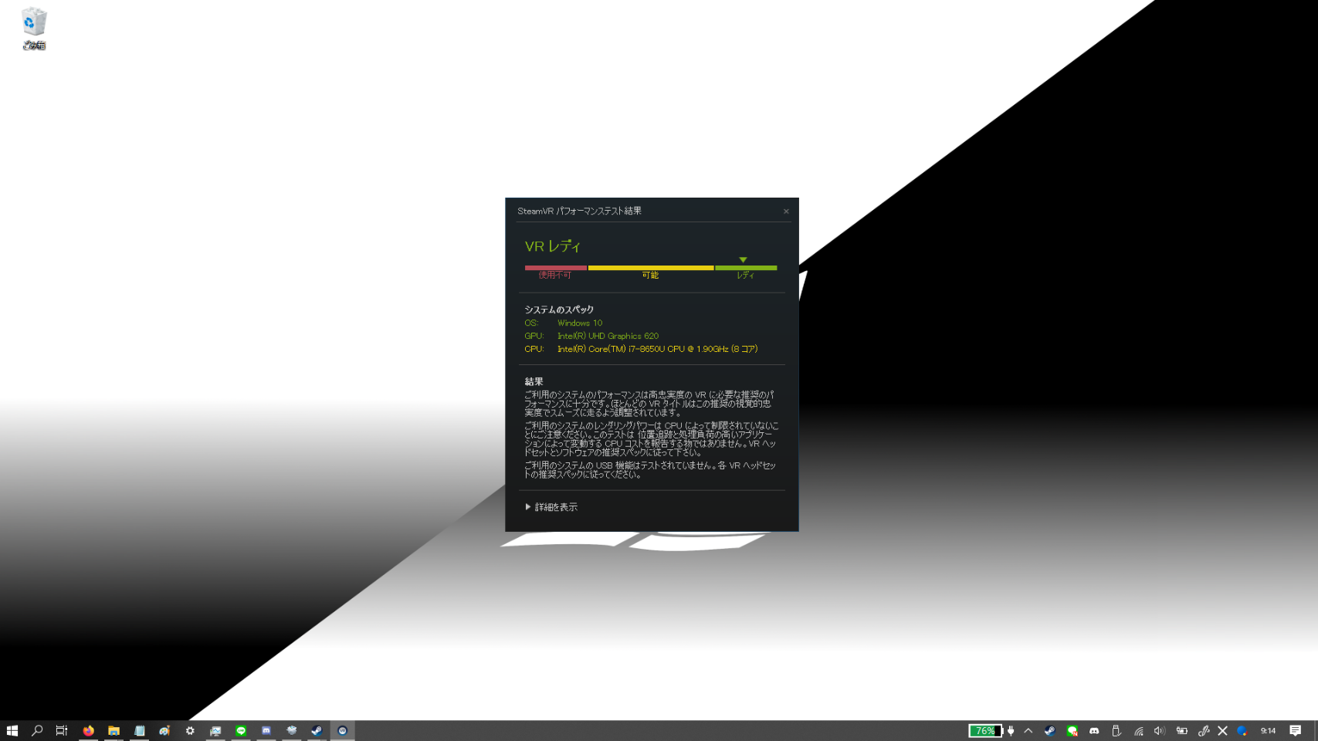Select the SteamVR Performance Test taskbar button
The height and width of the screenshot is (741, 1318).
pyautogui.click(x=342, y=730)
